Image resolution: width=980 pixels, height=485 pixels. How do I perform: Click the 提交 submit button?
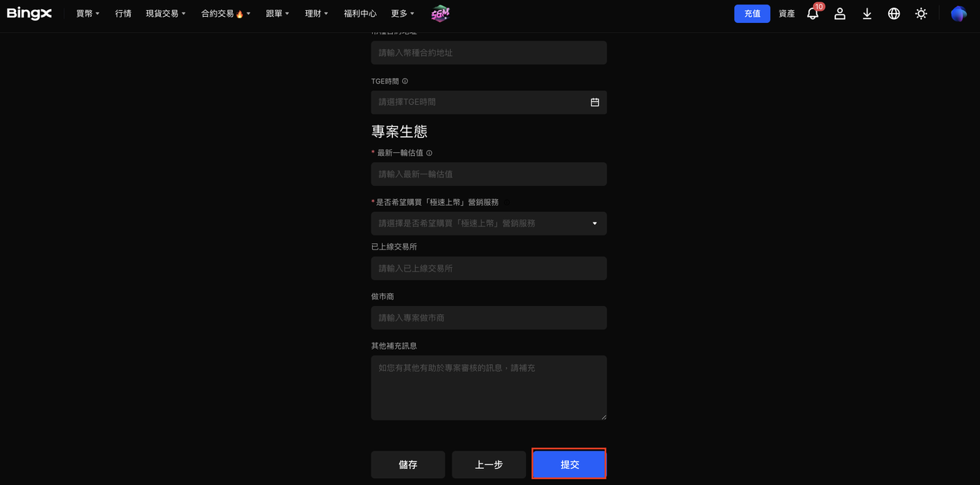click(569, 464)
